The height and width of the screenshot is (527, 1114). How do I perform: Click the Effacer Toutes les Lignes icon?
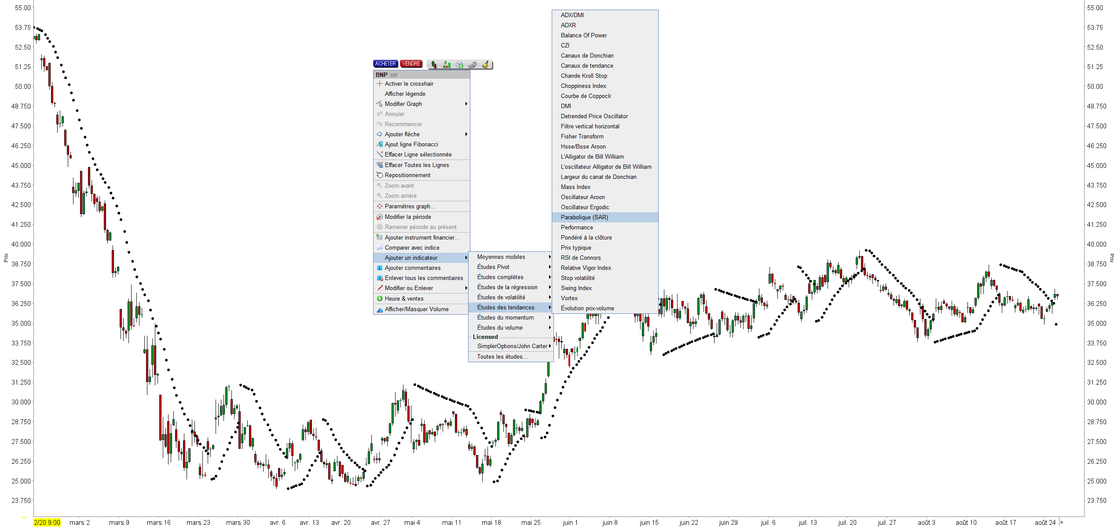pos(379,165)
